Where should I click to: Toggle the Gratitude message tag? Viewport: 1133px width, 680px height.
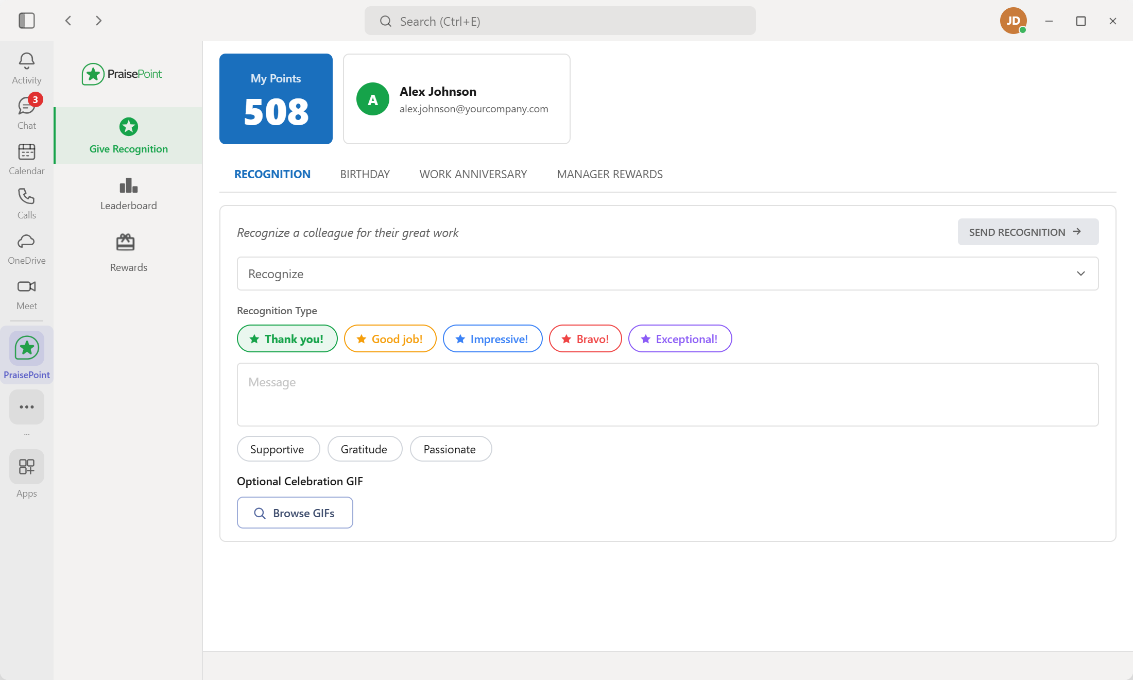click(x=365, y=449)
